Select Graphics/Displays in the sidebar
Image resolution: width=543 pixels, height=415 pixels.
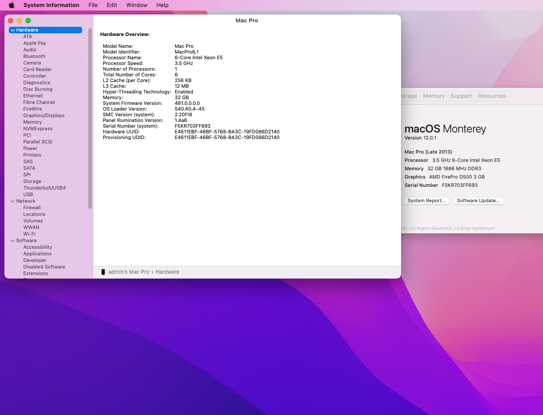point(44,115)
